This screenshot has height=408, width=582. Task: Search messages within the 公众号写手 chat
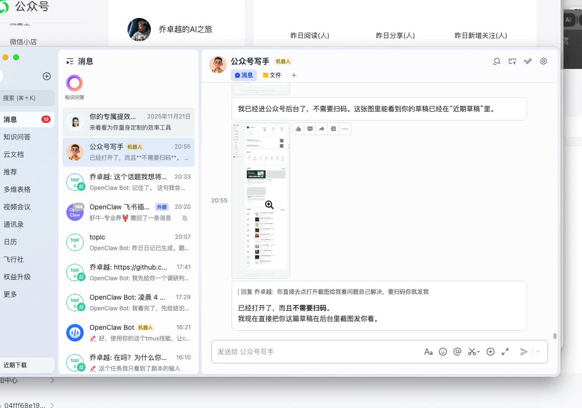point(496,62)
